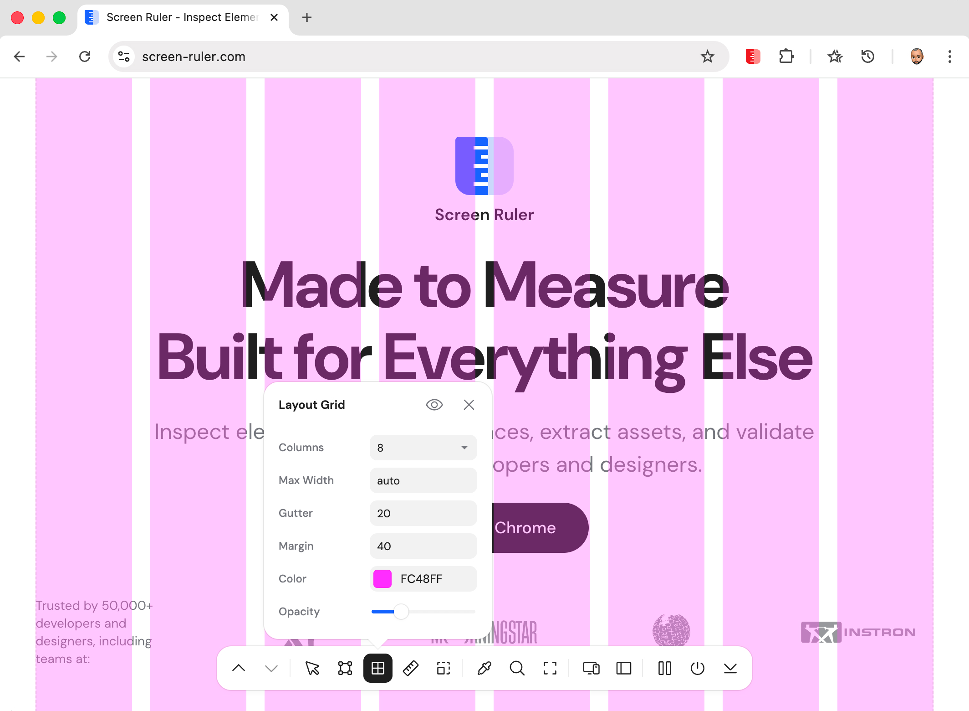Open Chrome three-dot menu
The height and width of the screenshot is (711, 969).
point(950,57)
